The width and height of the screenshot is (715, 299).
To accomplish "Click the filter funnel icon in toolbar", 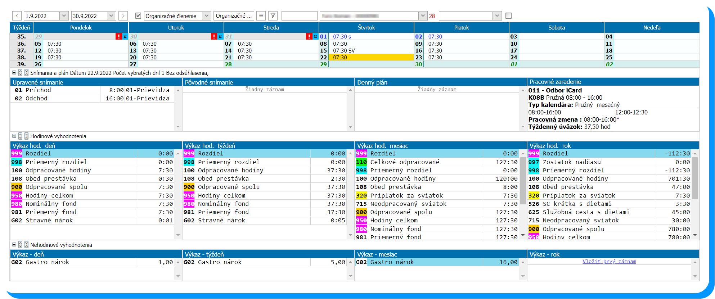I will (273, 16).
